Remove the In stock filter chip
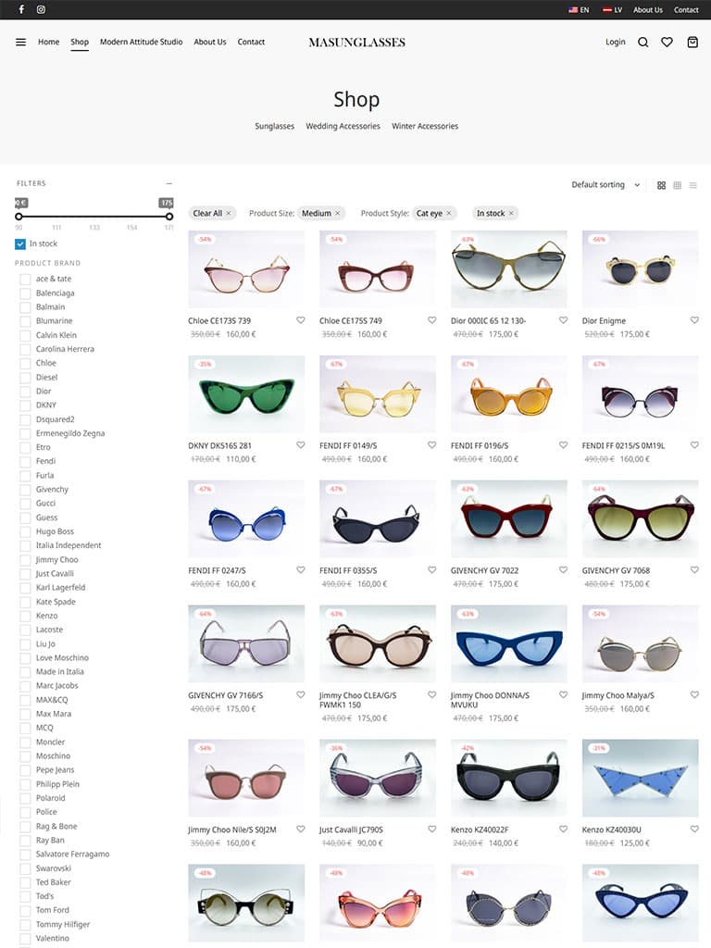The width and height of the screenshot is (711, 948). (511, 214)
